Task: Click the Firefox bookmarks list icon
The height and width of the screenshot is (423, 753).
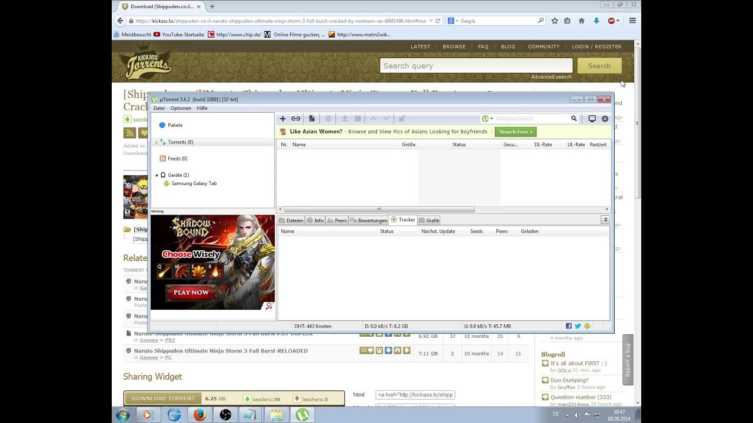Action: (567, 21)
